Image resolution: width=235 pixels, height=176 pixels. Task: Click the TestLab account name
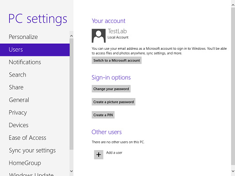117,31
